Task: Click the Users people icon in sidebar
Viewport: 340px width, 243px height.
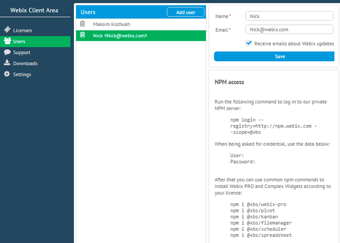Action: point(7,41)
